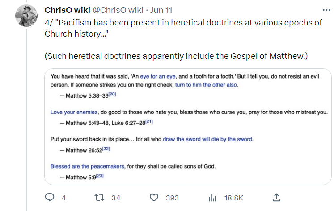Click the retweet count 34
334x211 pixels.
click(x=116, y=198)
